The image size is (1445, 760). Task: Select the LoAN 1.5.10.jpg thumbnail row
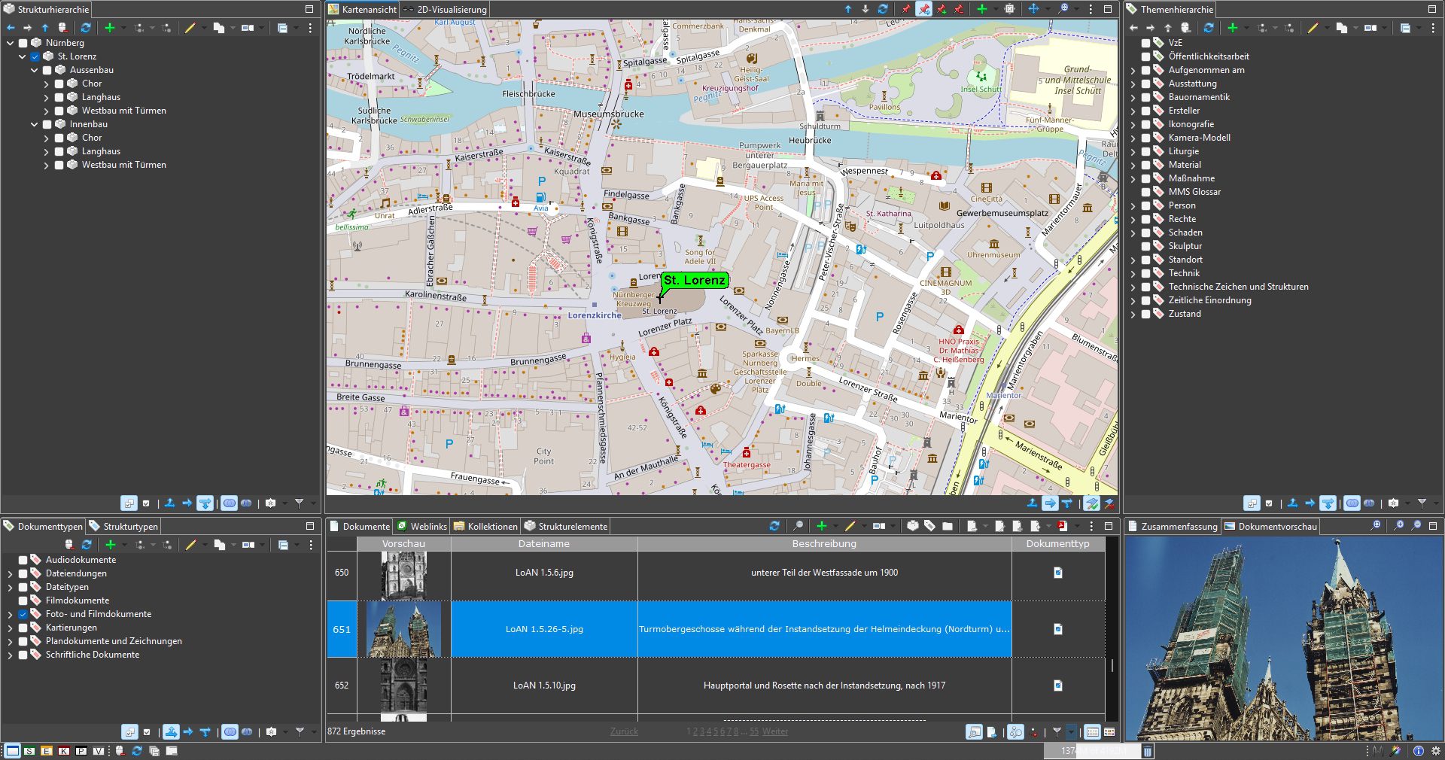coord(403,686)
